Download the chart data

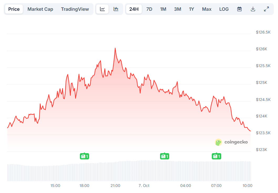(253, 9)
